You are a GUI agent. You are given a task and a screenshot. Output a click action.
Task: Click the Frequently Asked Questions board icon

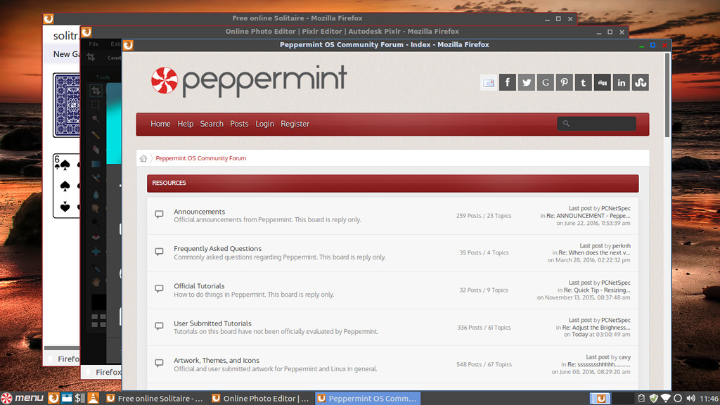tap(159, 252)
